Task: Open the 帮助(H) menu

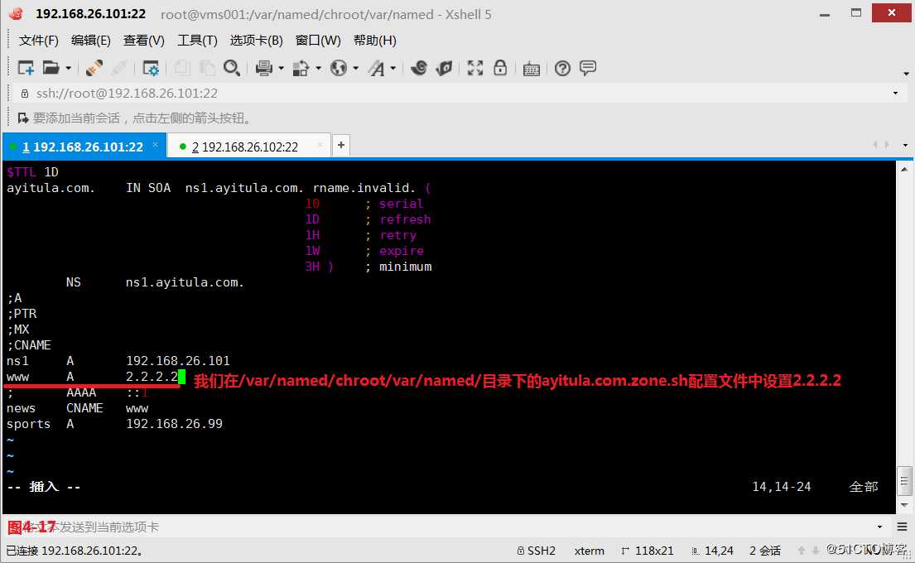Action: click(374, 41)
